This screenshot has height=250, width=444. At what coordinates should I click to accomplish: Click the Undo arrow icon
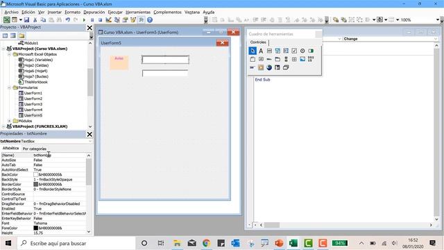[x=68, y=20]
